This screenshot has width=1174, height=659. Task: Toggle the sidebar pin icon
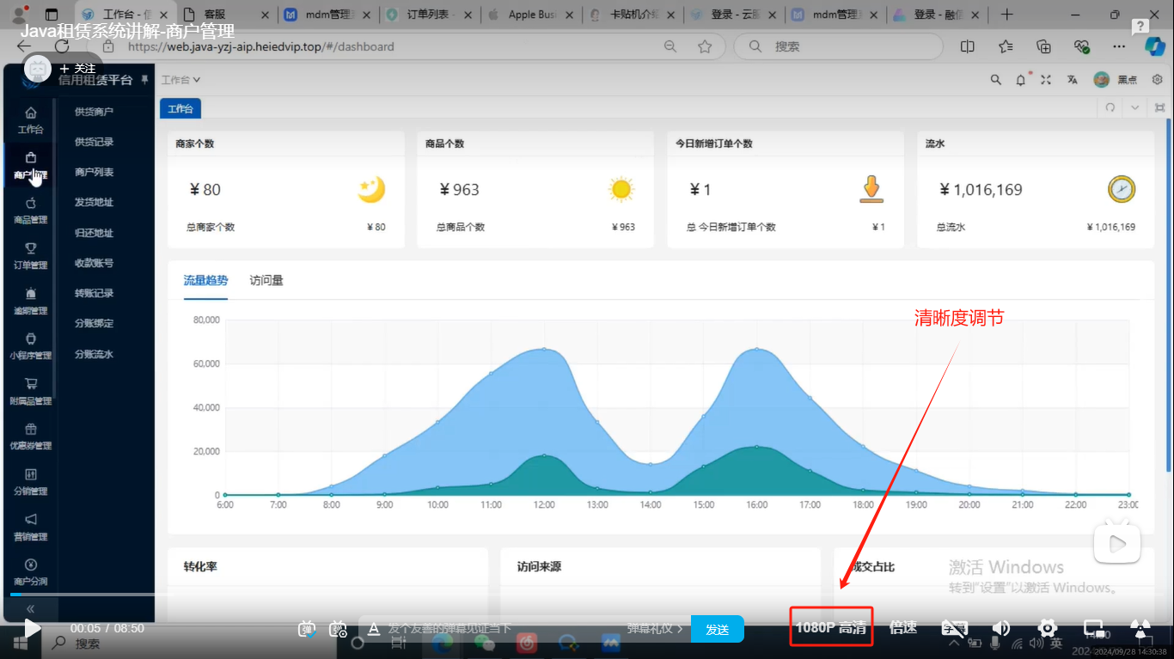click(144, 79)
